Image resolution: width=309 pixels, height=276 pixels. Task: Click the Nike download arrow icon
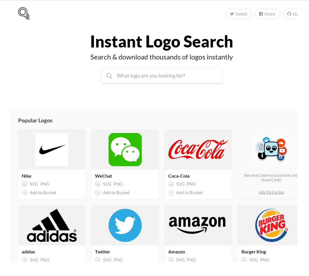pyautogui.click(x=24, y=184)
